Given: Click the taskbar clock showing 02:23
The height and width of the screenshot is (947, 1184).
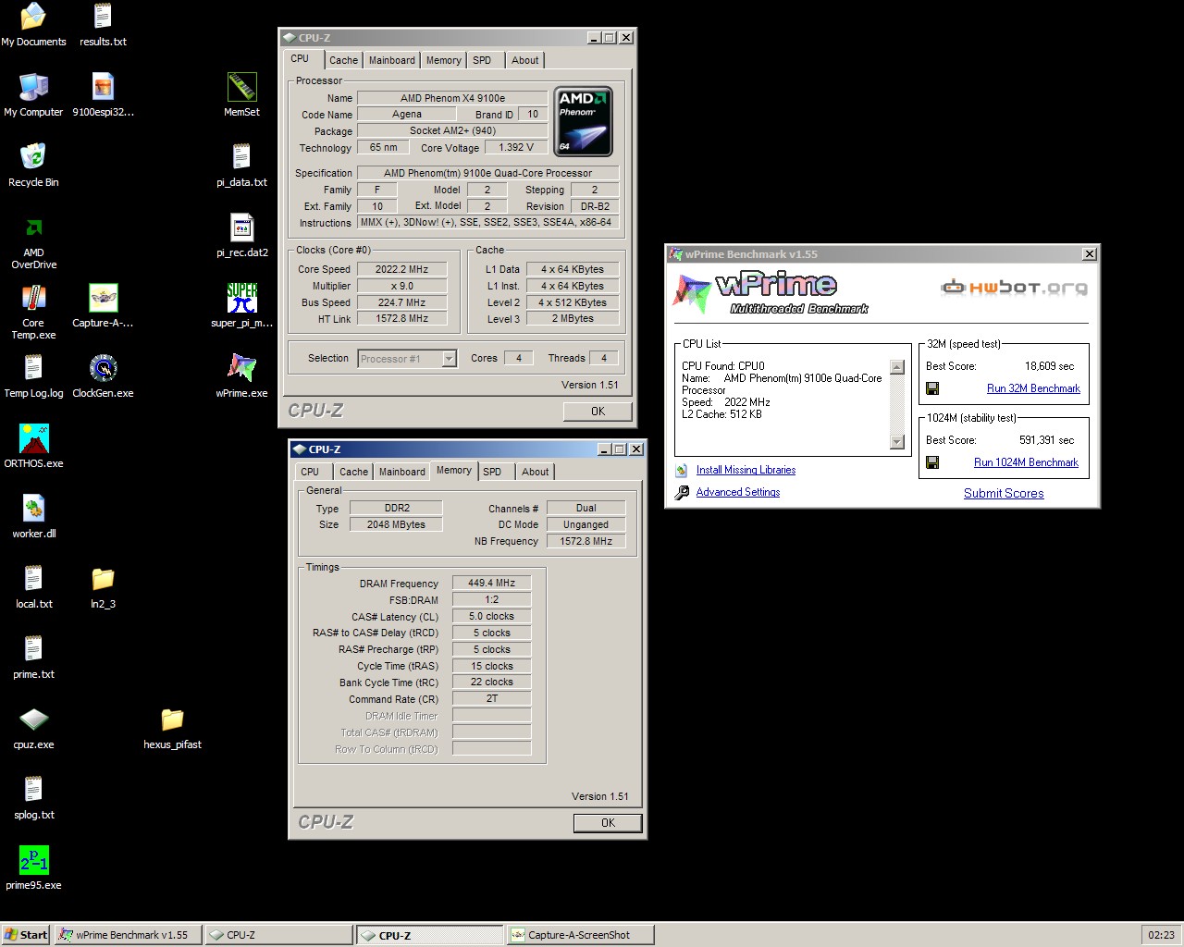Looking at the screenshot, I should (x=1161, y=935).
